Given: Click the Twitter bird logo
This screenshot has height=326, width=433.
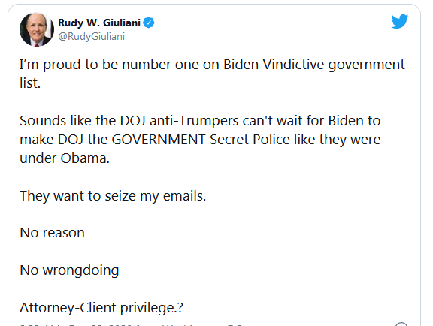Looking at the screenshot, I should pos(399,21).
